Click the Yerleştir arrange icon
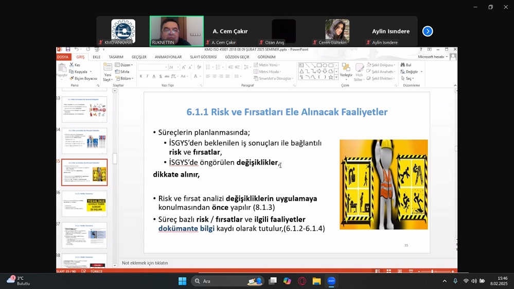 pyautogui.click(x=346, y=68)
